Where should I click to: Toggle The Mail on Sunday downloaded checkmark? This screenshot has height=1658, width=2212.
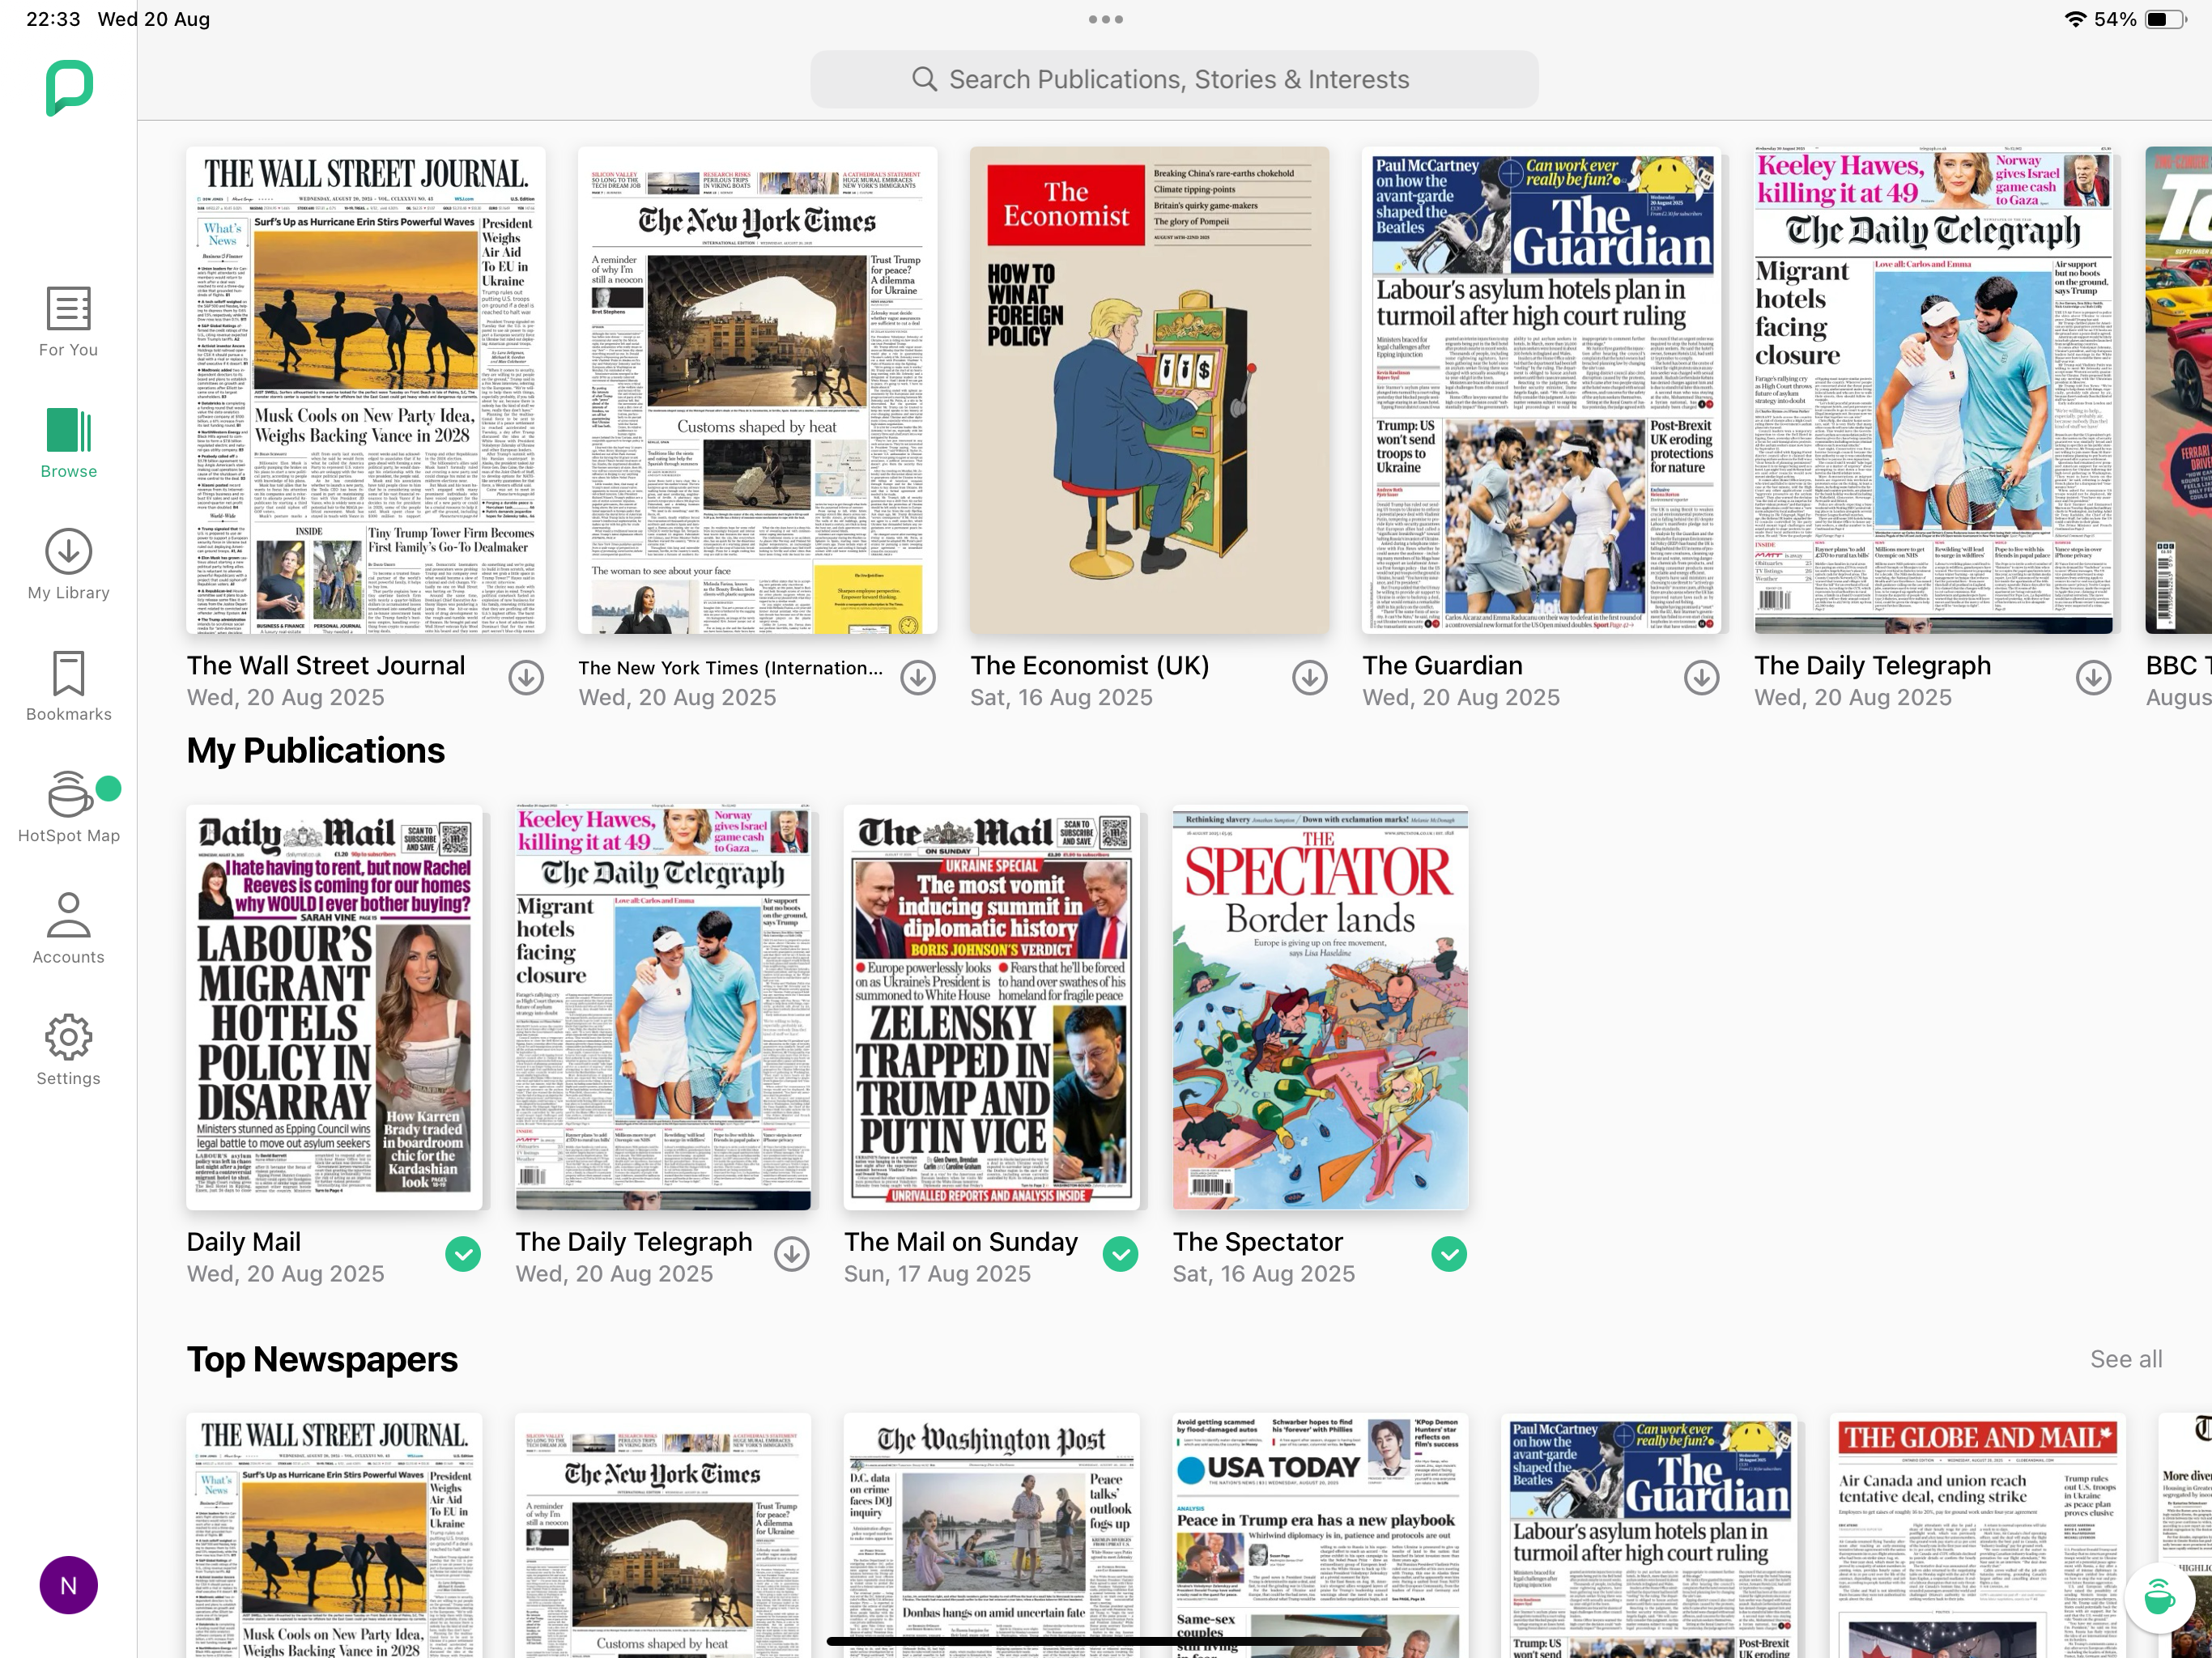pyautogui.click(x=1120, y=1254)
